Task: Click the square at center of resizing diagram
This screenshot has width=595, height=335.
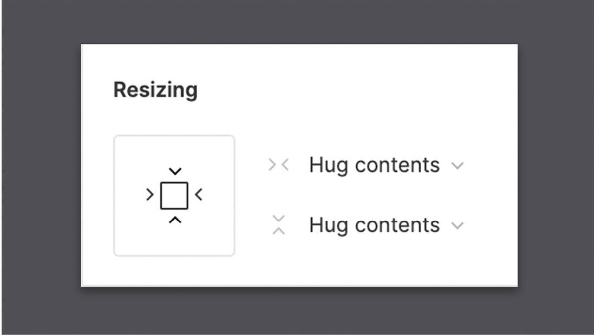Action: [174, 195]
